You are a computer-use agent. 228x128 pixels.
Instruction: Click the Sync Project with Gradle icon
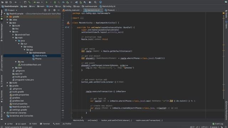point(77,2)
